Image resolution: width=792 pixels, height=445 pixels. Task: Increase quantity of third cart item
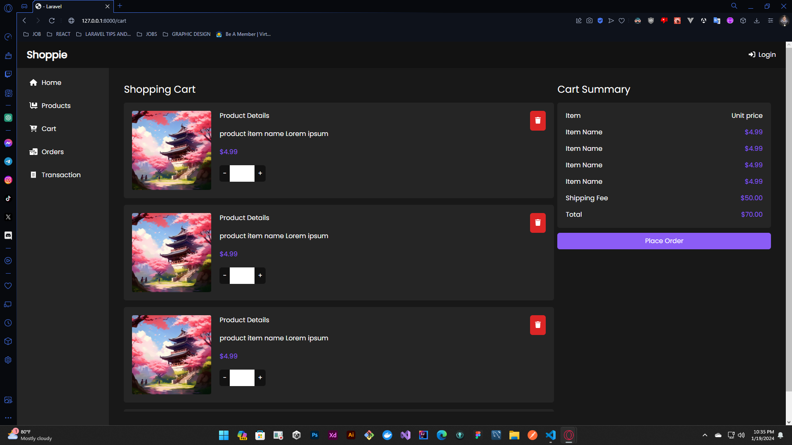[260, 378]
